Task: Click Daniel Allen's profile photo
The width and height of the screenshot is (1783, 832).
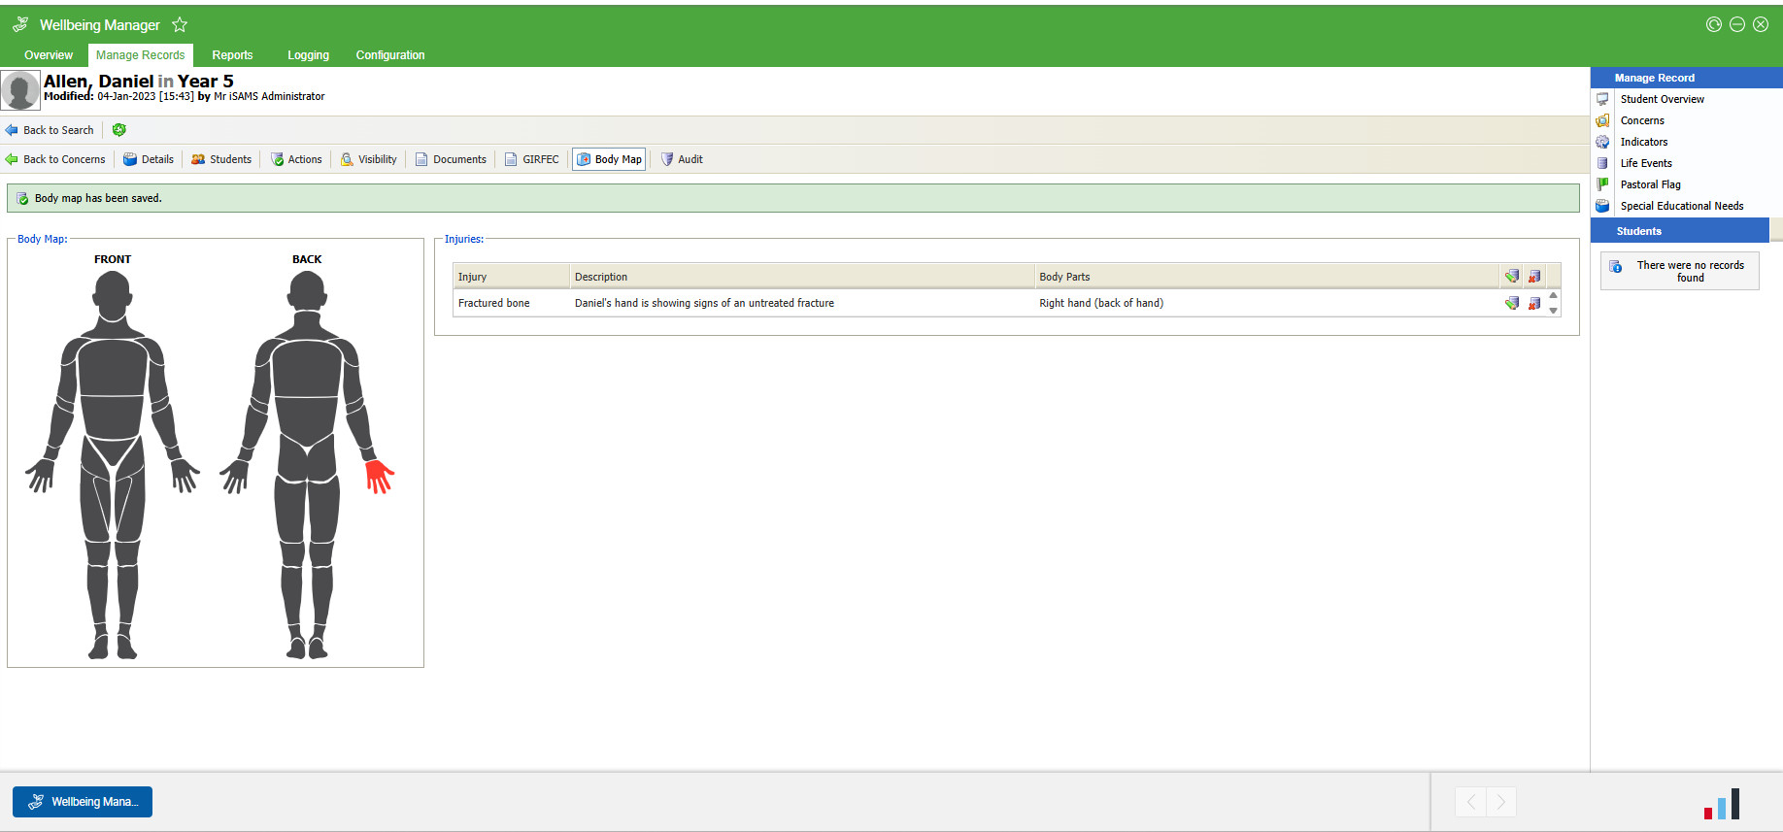Action: (x=19, y=90)
